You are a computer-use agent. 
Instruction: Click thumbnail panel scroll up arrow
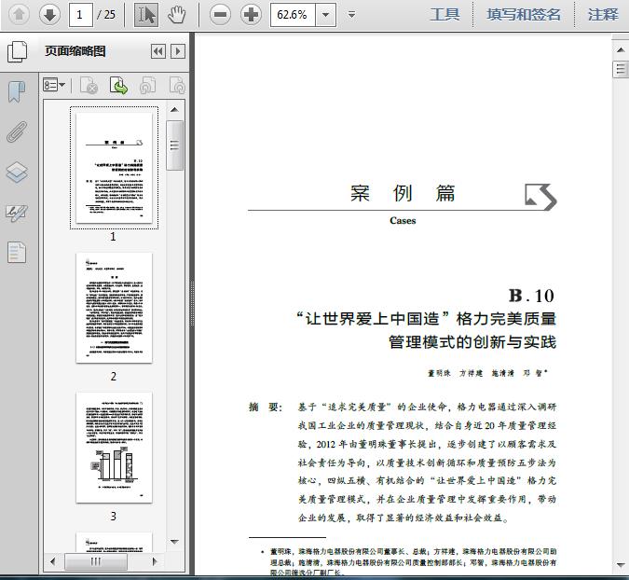tap(174, 110)
